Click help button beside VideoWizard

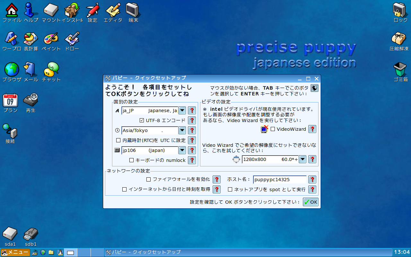pyautogui.click(x=312, y=129)
